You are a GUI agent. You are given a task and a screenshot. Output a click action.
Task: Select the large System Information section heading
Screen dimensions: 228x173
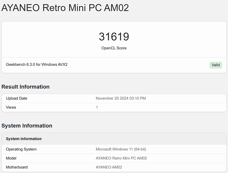pyautogui.click(x=27, y=126)
